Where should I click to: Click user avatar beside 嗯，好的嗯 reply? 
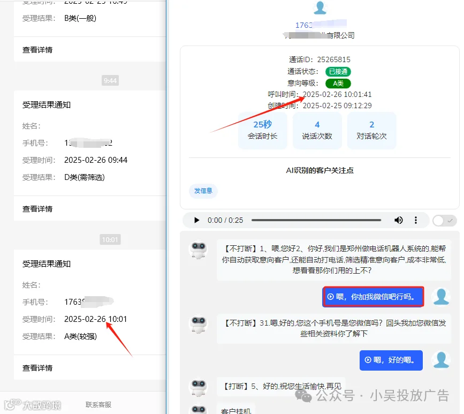441,360
